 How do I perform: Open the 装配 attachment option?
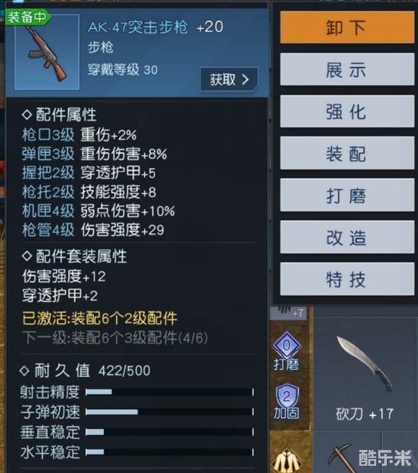pos(347,154)
